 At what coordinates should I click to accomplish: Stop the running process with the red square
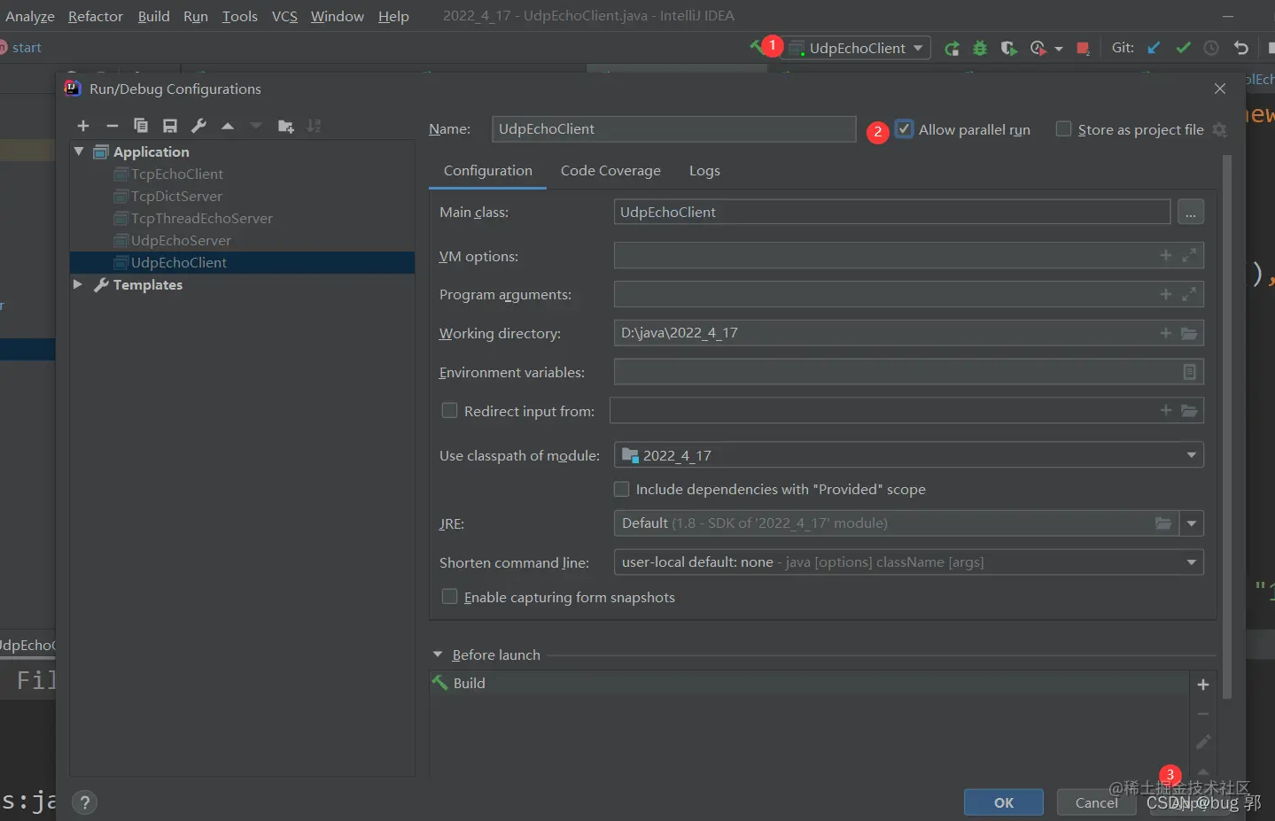(x=1083, y=48)
